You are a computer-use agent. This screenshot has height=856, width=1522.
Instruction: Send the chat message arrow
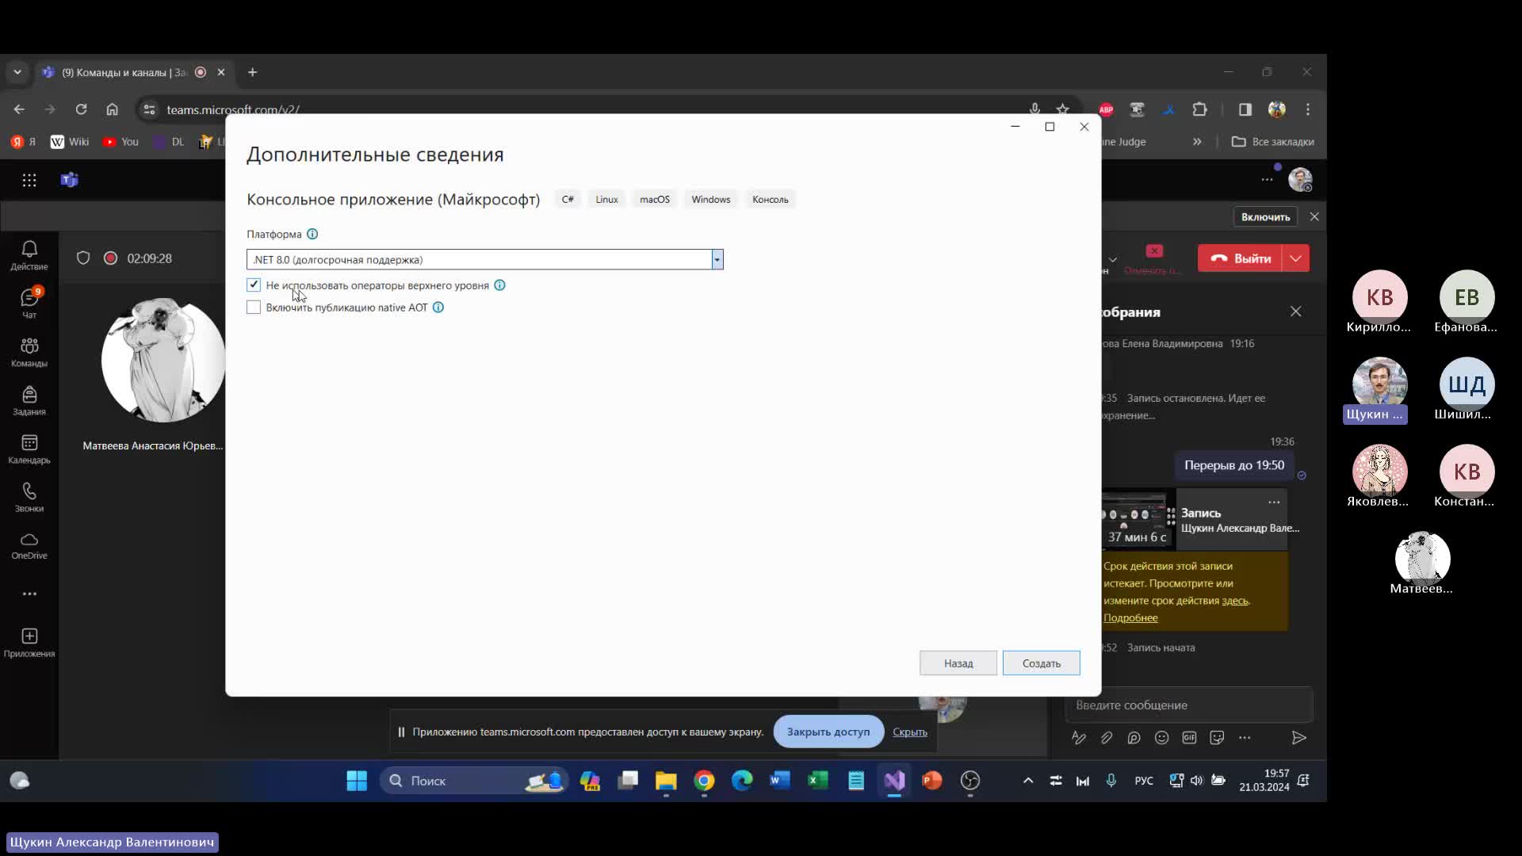click(1298, 738)
